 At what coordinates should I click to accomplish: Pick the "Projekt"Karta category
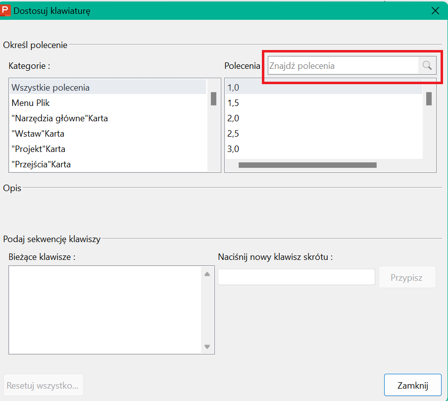tap(108, 149)
